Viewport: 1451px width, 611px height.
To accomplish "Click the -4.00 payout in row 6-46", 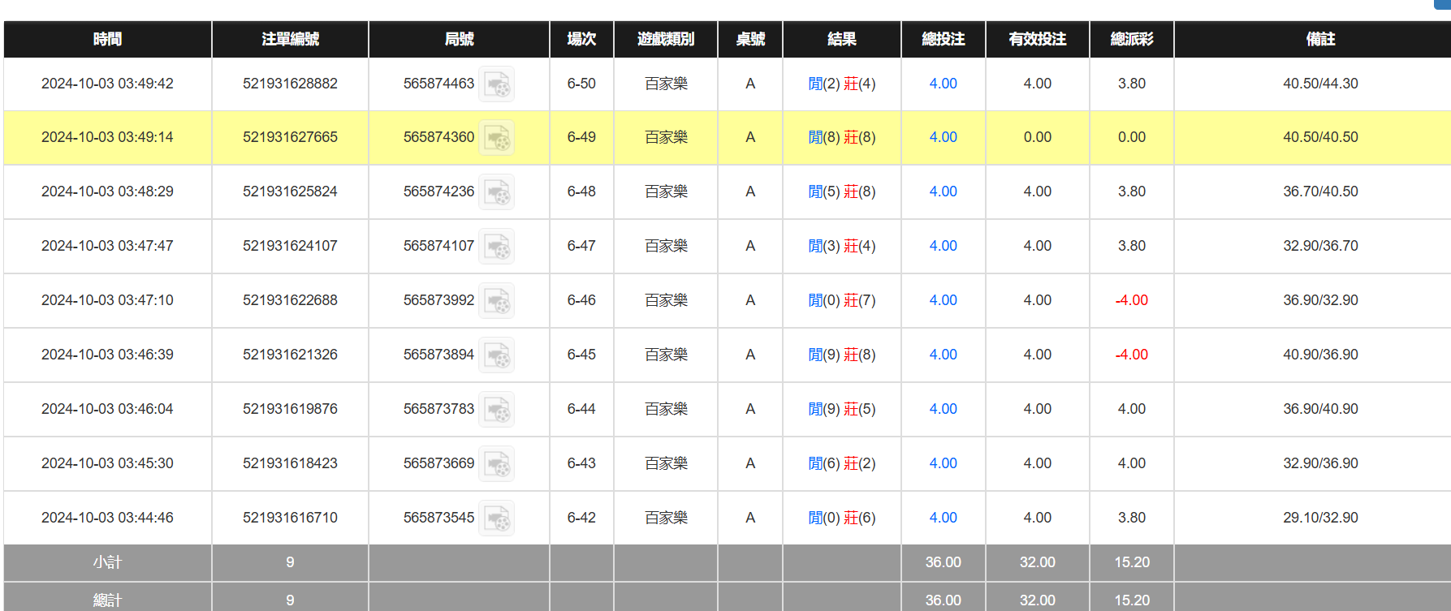I will coord(1131,300).
